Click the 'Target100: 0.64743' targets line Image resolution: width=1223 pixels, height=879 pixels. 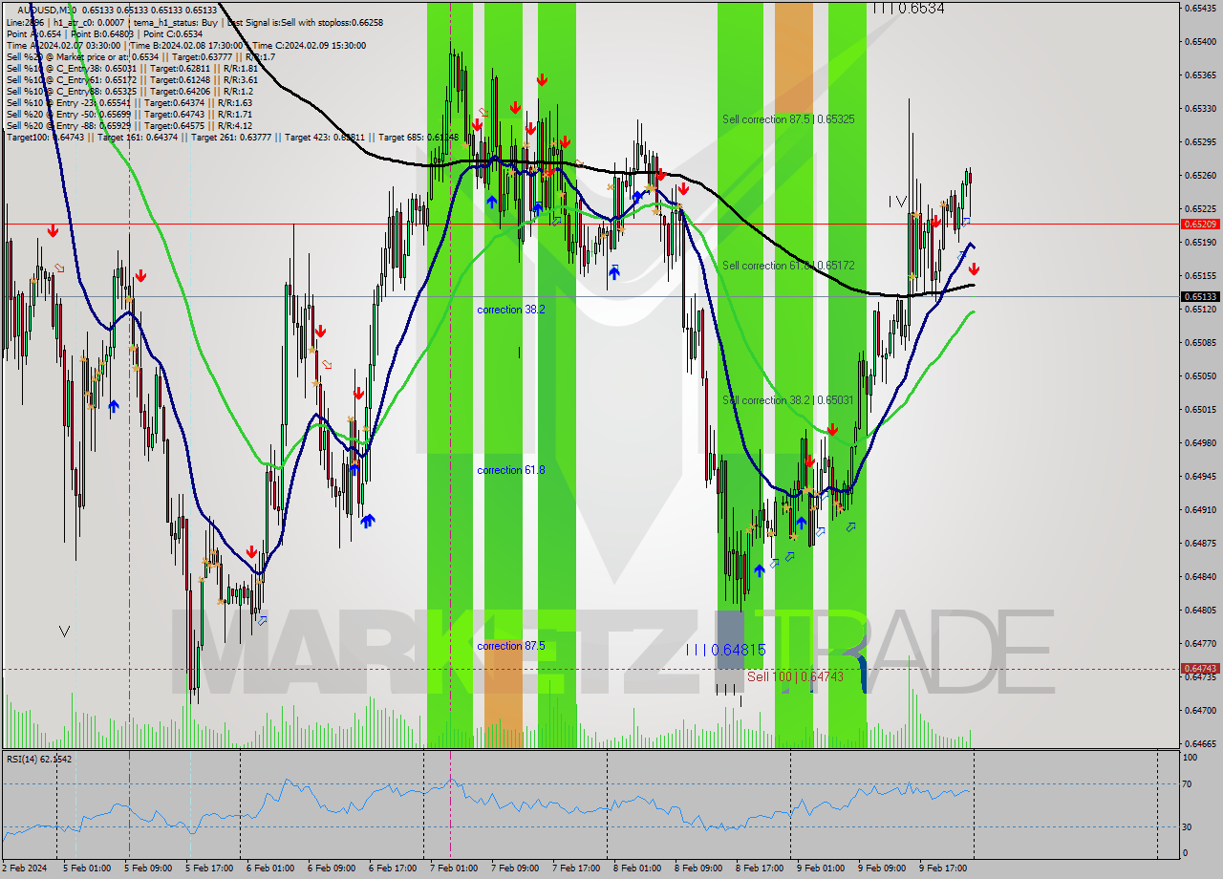(232, 138)
